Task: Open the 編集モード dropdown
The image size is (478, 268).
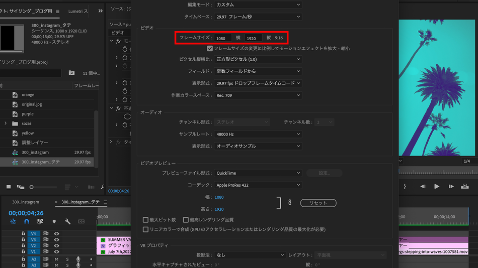Action: (258, 5)
